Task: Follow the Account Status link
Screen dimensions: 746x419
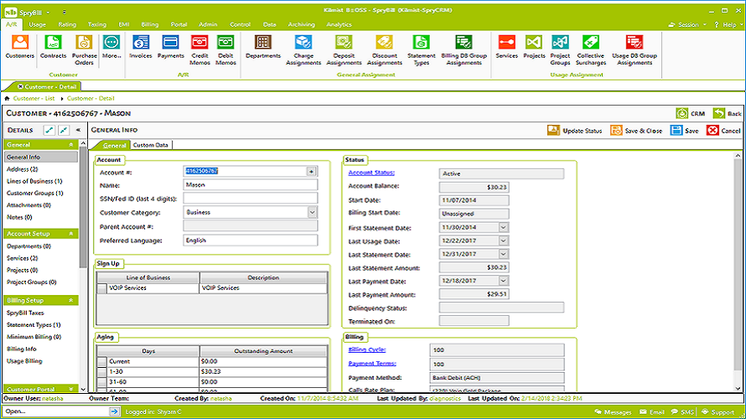Action: pyautogui.click(x=371, y=173)
